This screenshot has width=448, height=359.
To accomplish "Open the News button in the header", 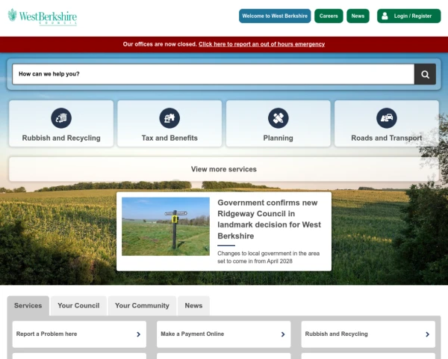I will coord(358,16).
